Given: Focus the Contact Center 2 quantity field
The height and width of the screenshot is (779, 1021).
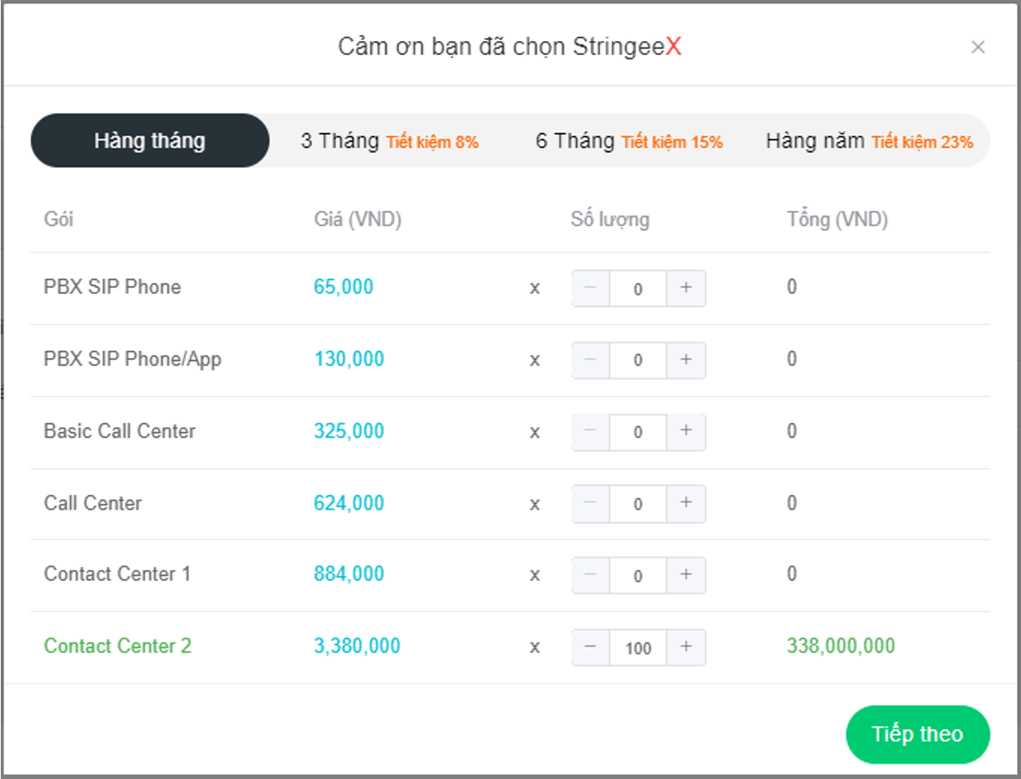Looking at the screenshot, I should click(x=638, y=648).
